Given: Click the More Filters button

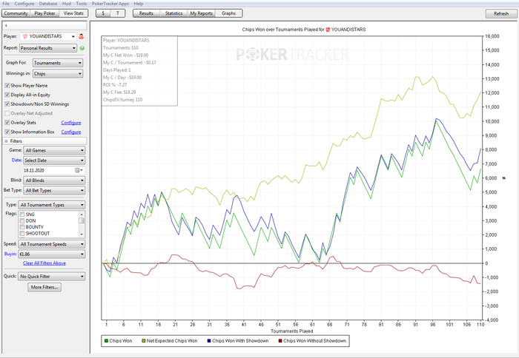Looking at the screenshot, I should click(x=44, y=287).
